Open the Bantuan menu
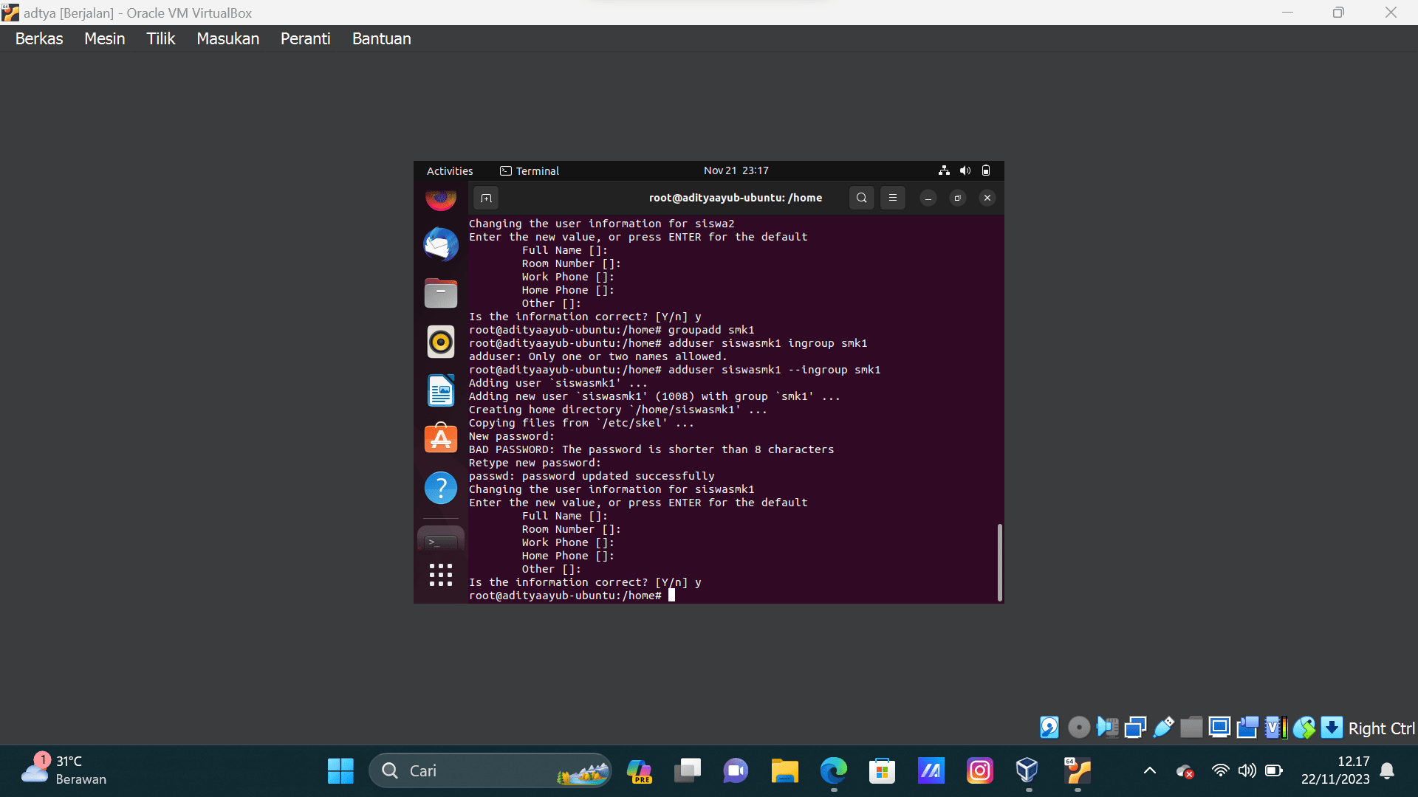The image size is (1418, 797). click(x=381, y=39)
